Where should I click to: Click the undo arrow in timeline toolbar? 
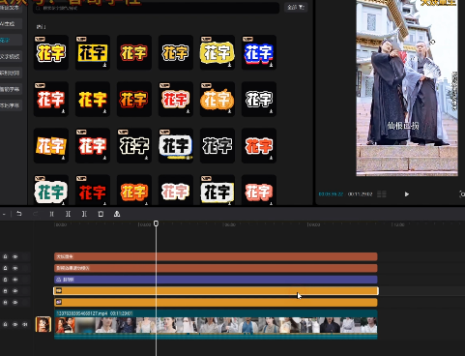point(19,214)
